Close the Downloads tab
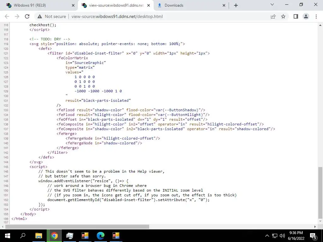 tap(224, 6)
